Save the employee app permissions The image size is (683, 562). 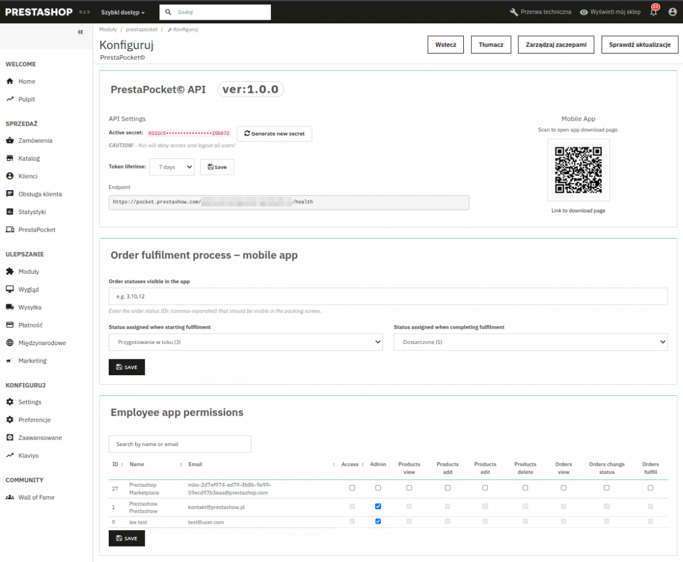(x=127, y=538)
